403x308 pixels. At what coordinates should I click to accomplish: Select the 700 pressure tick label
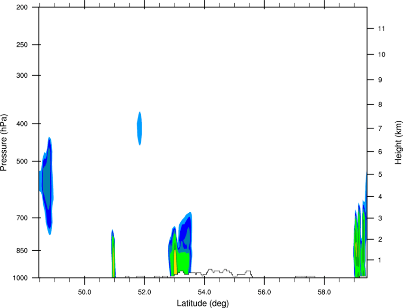coord(22,218)
